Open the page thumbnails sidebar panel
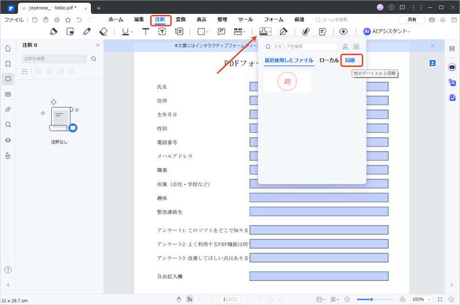The width and height of the screenshot is (460, 305). [8, 48]
